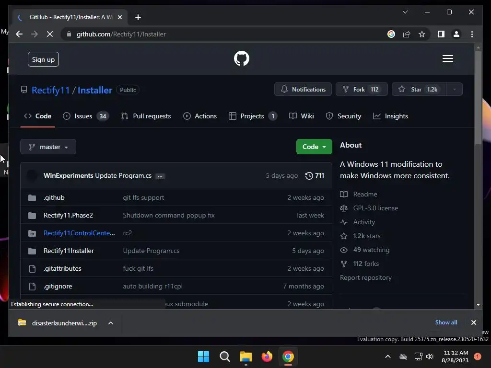The height and width of the screenshot is (368, 491).
Task: Click the GitHub Octocat logo
Action: click(242, 58)
